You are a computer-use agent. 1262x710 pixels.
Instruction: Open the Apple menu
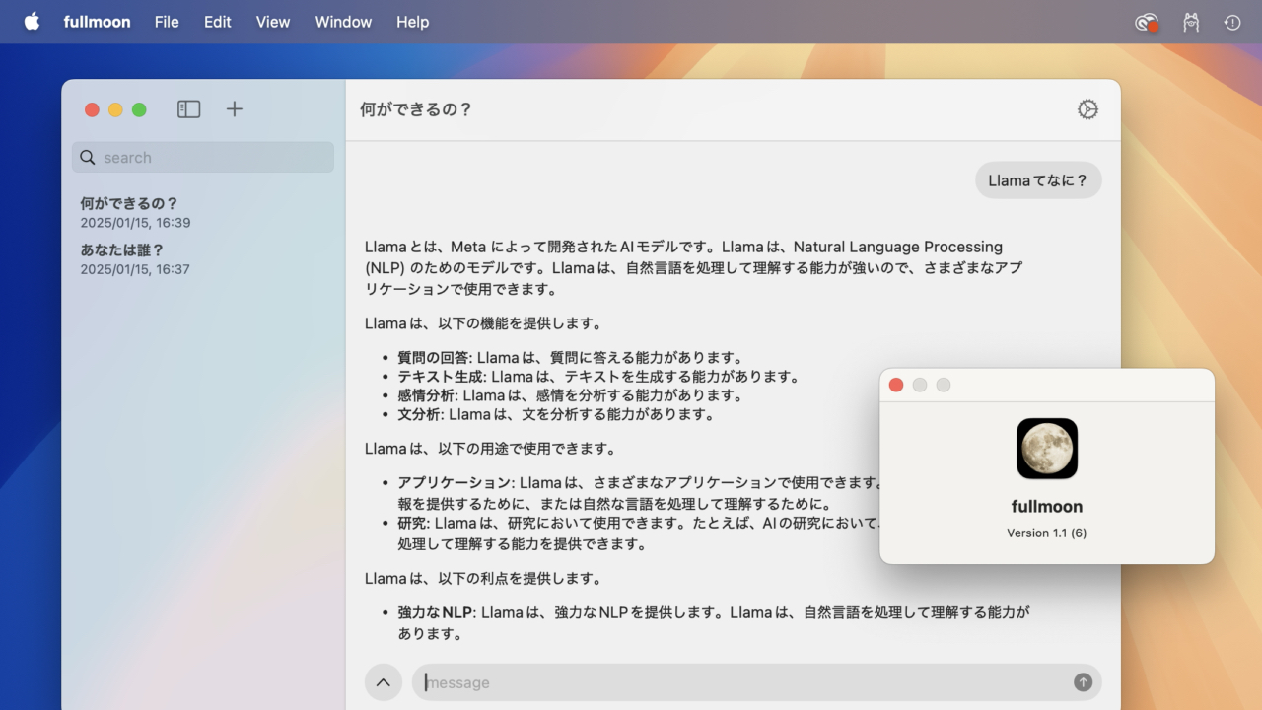point(32,22)
